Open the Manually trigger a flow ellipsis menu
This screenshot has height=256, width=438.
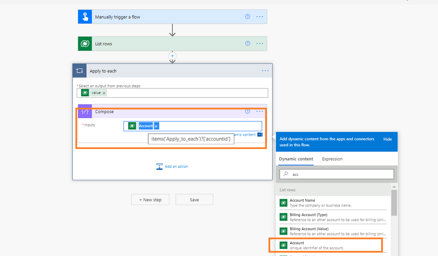260,17
